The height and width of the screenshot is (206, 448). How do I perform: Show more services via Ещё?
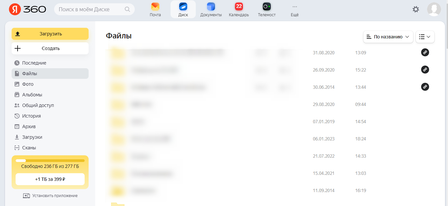295,10
